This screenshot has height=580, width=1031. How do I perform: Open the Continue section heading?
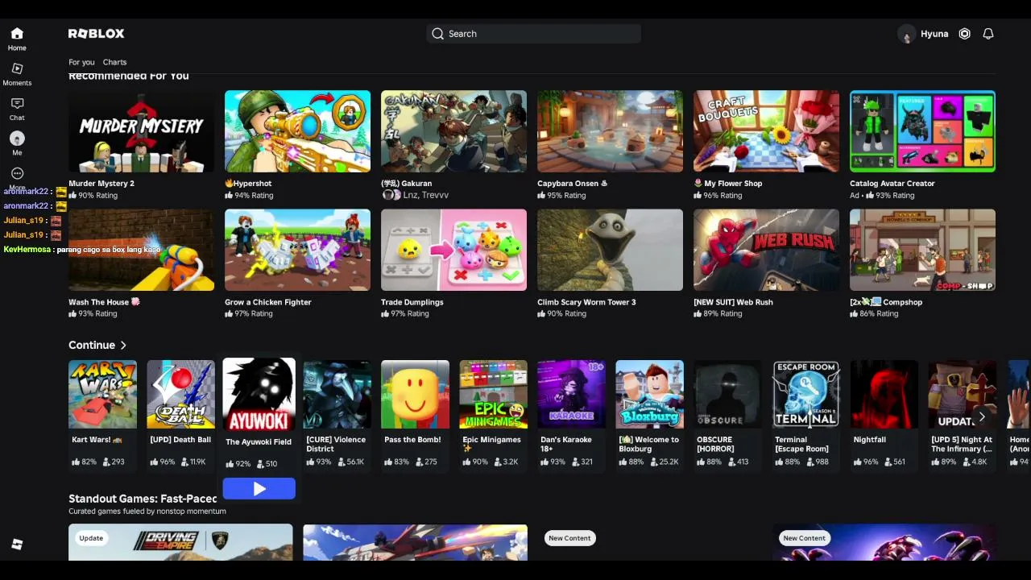click(x=92, y=345)
